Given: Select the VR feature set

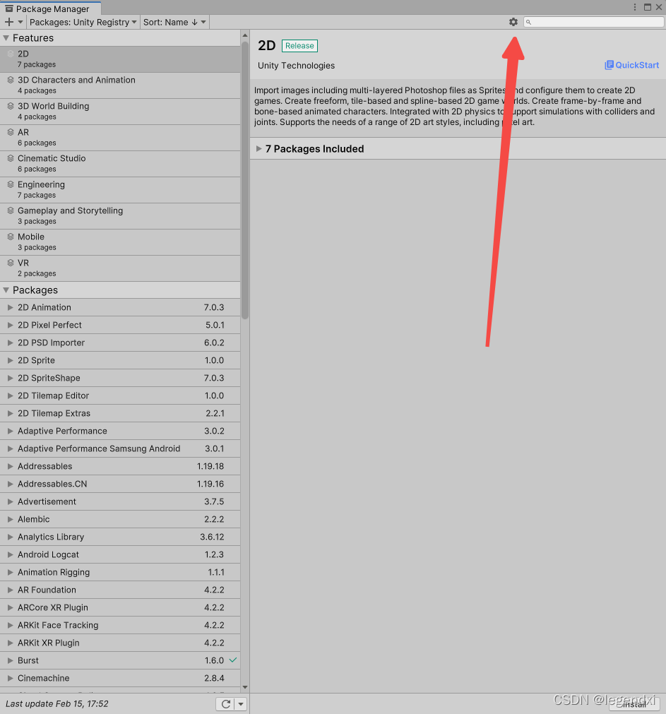Looking at the screenshot, I should [x=120, y=268].
